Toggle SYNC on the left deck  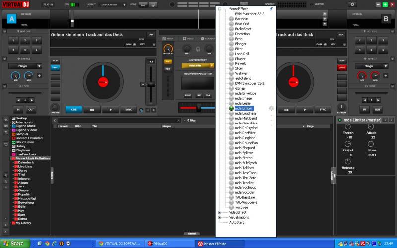129,110
